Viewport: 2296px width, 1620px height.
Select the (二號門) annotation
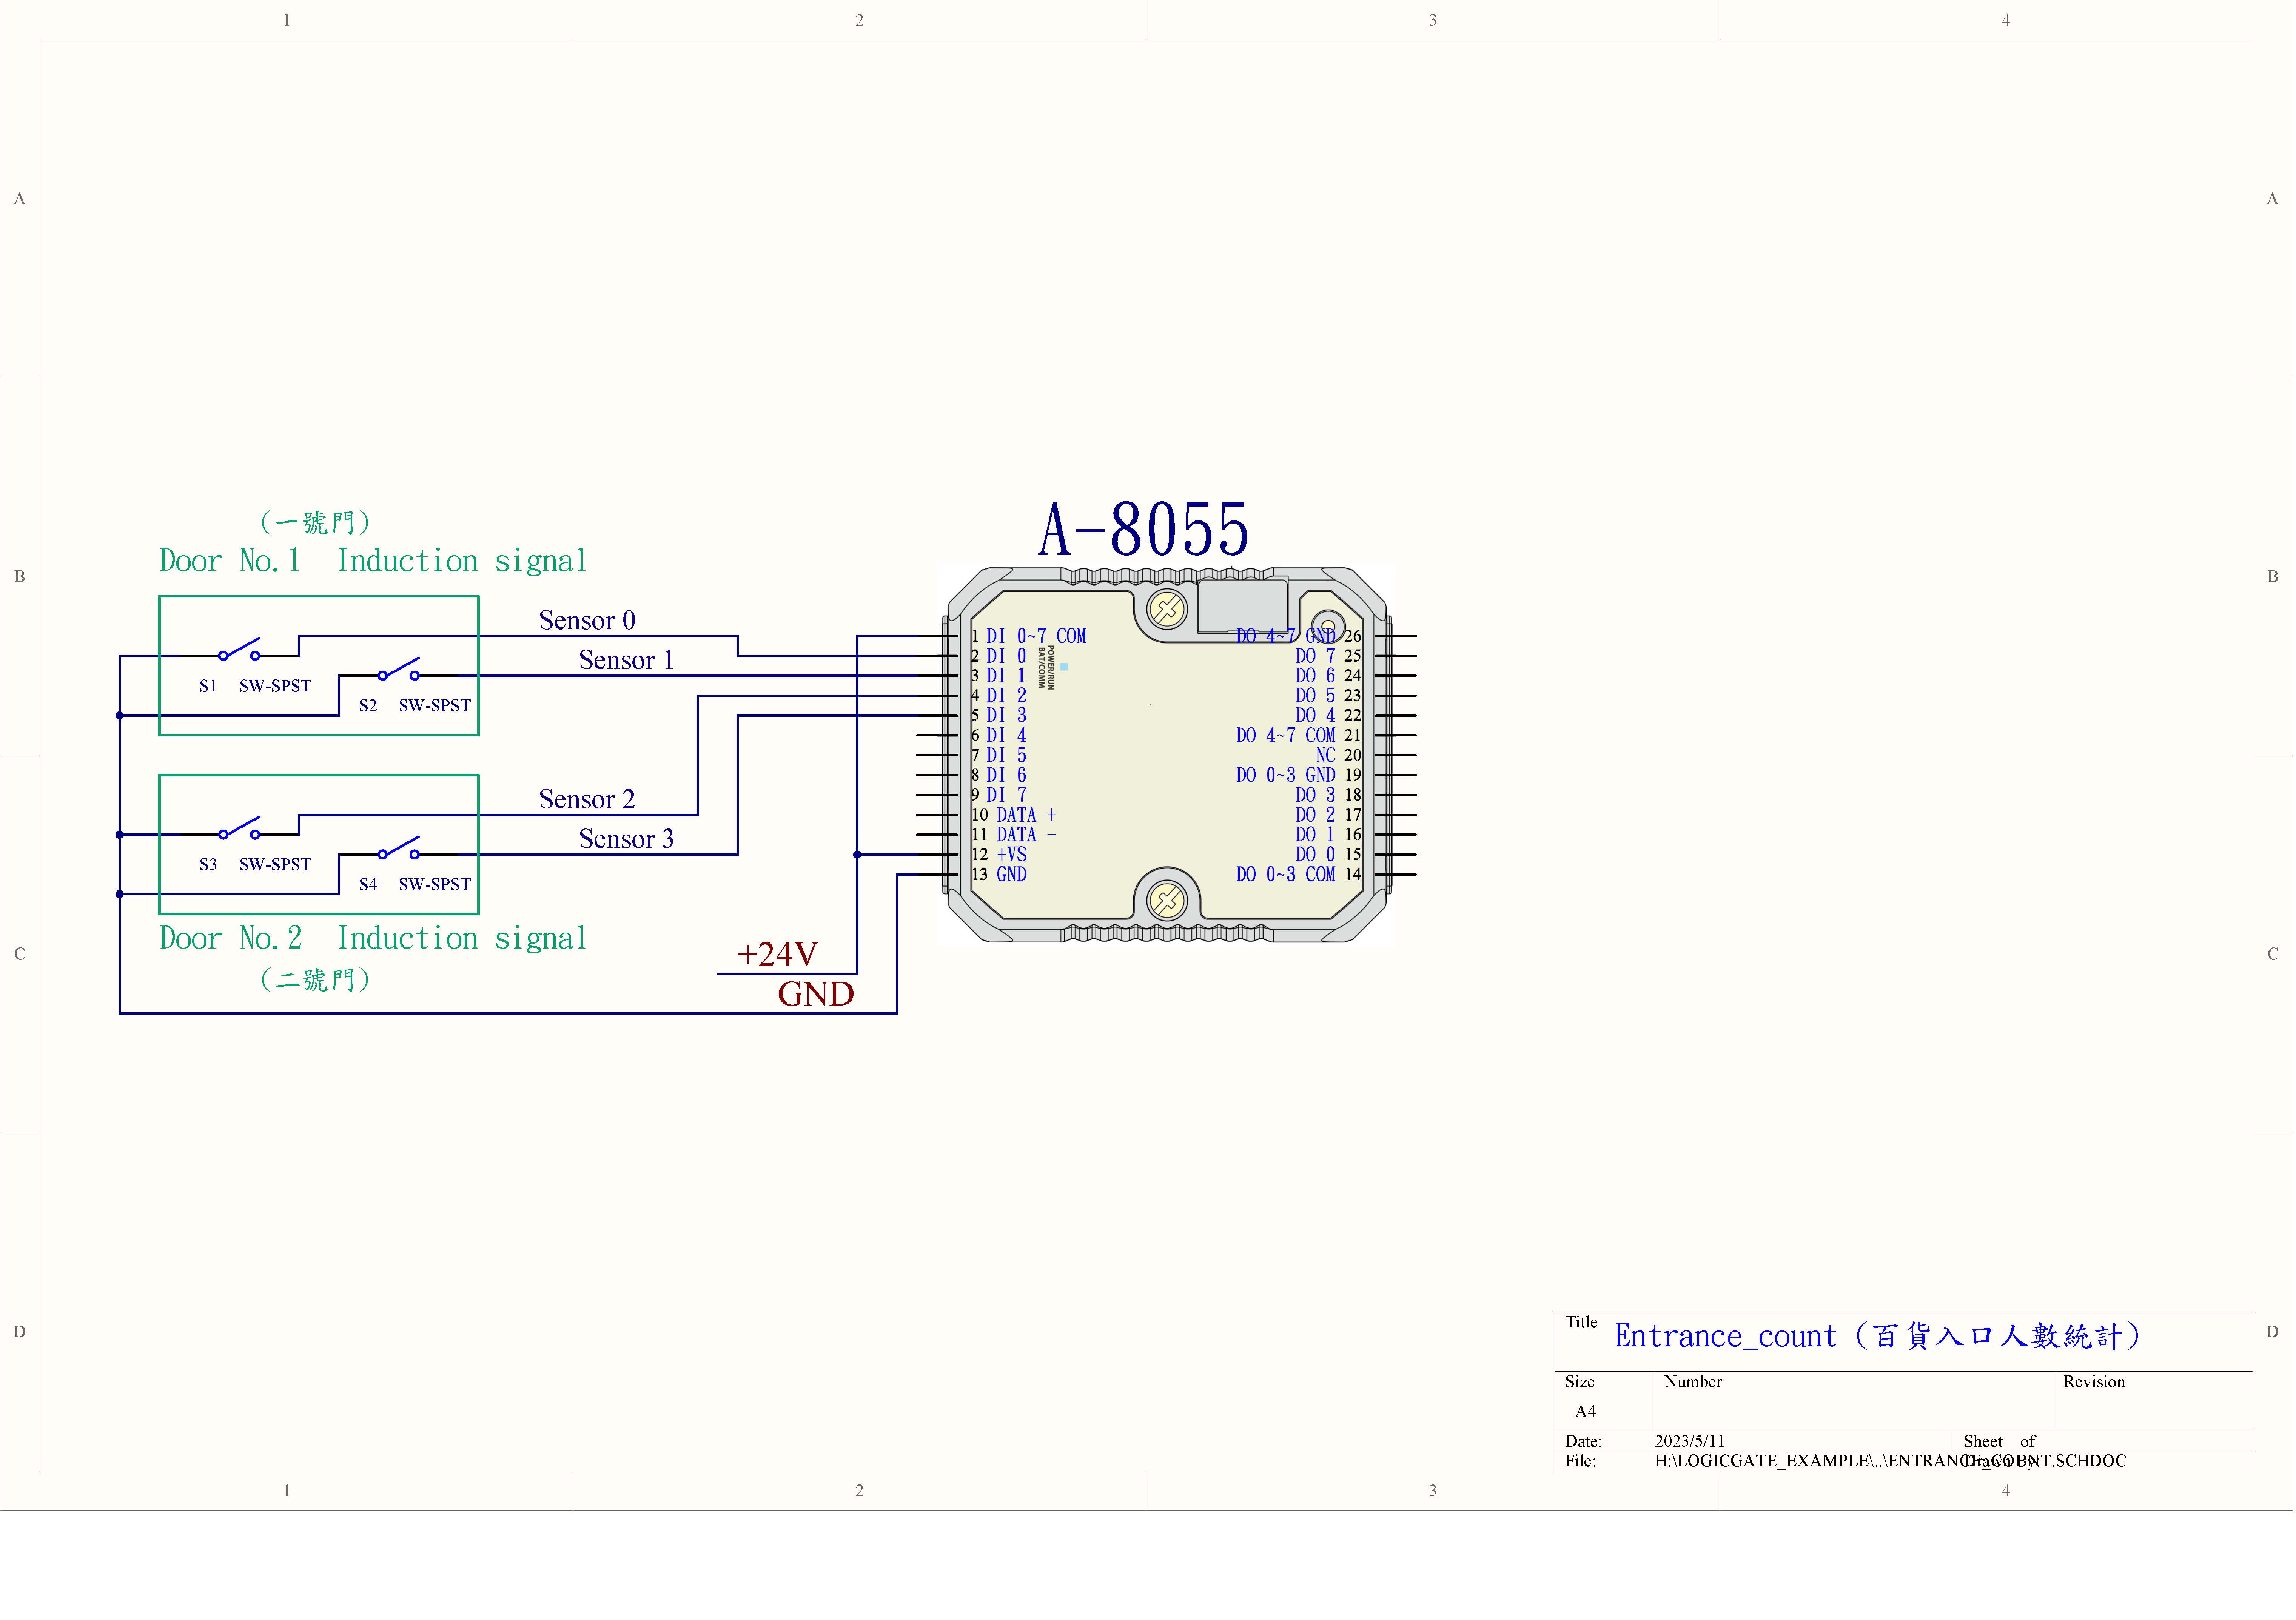pos(315,980)
